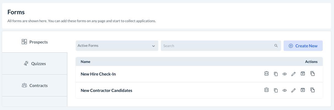Copy link icon for New Contractor Candidates
This screenshot has width=334, height=110.
click(x=276, y=90)
